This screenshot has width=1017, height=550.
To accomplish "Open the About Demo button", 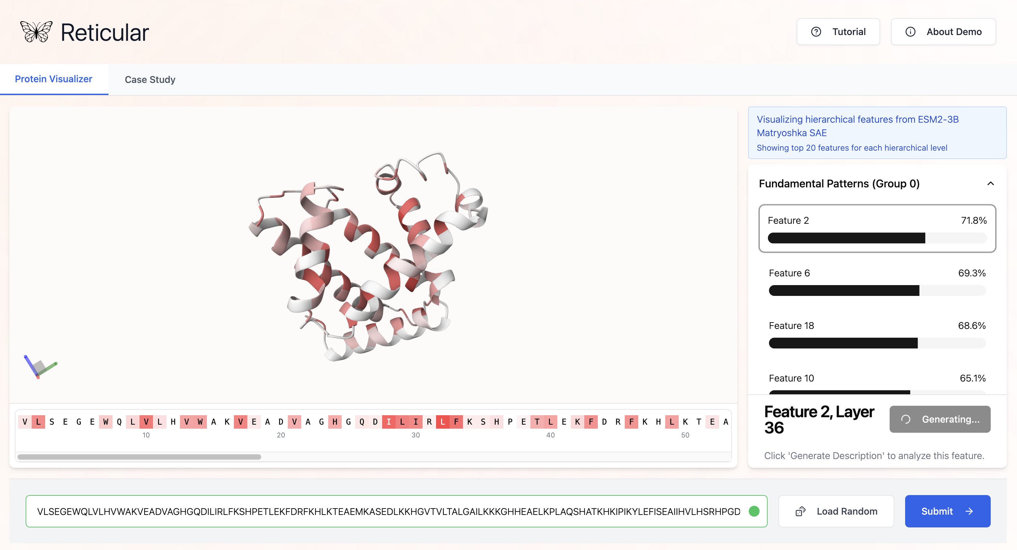I will 943,32.
